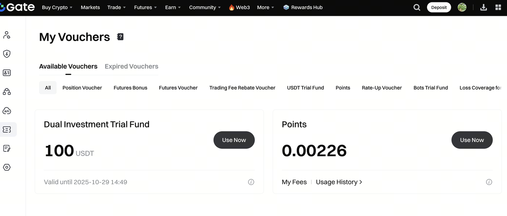Screen dimensions: 507x216
Task: Open the security shield sidebar icon
Action: point(7,54)
